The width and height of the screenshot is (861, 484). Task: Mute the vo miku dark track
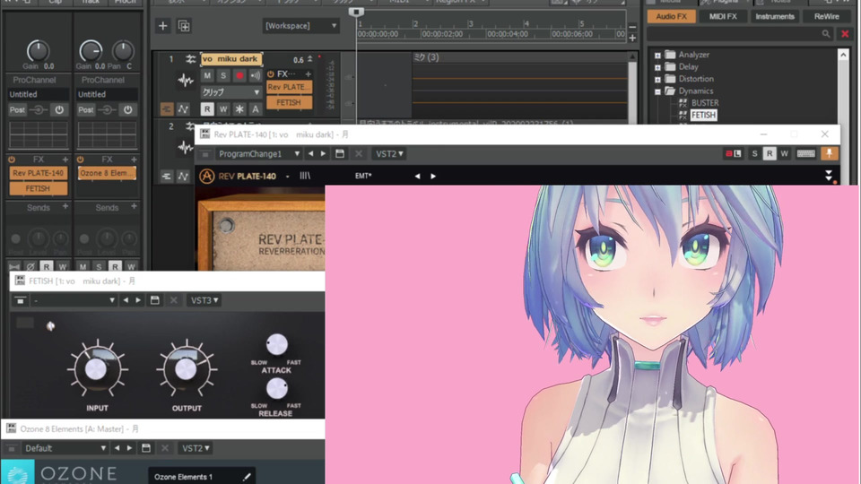coord(207,75)
